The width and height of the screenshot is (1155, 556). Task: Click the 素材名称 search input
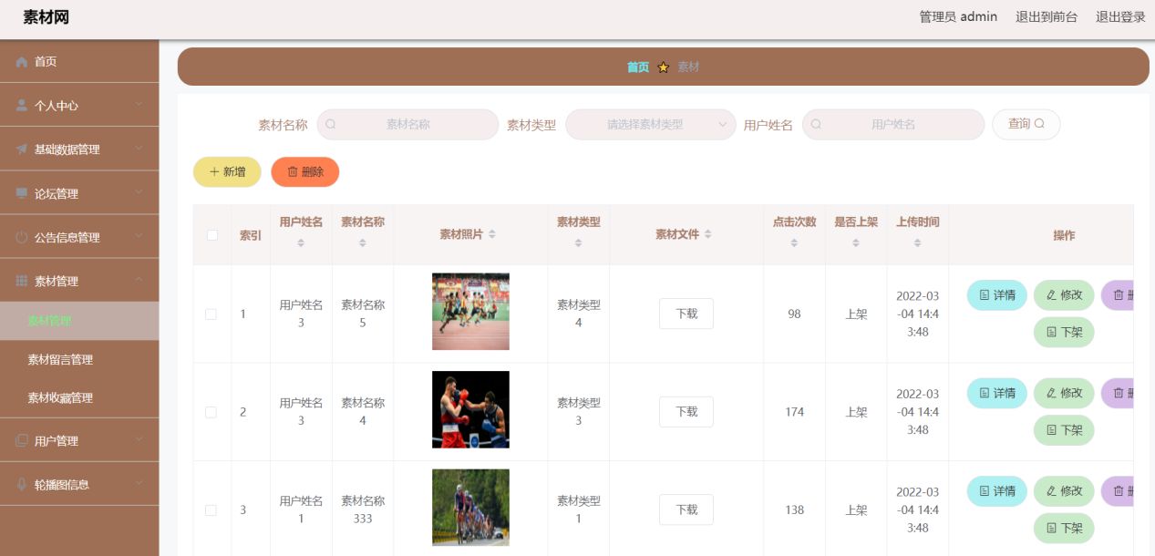click(x=407, y=125)
